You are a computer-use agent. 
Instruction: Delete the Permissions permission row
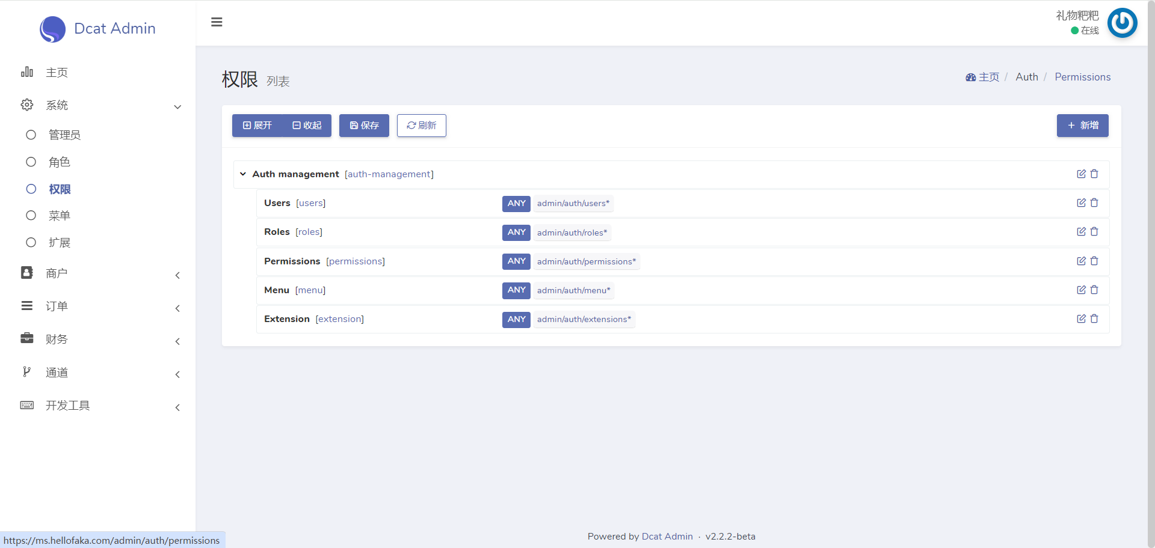pyautogui.click(x=1094, y=261)
